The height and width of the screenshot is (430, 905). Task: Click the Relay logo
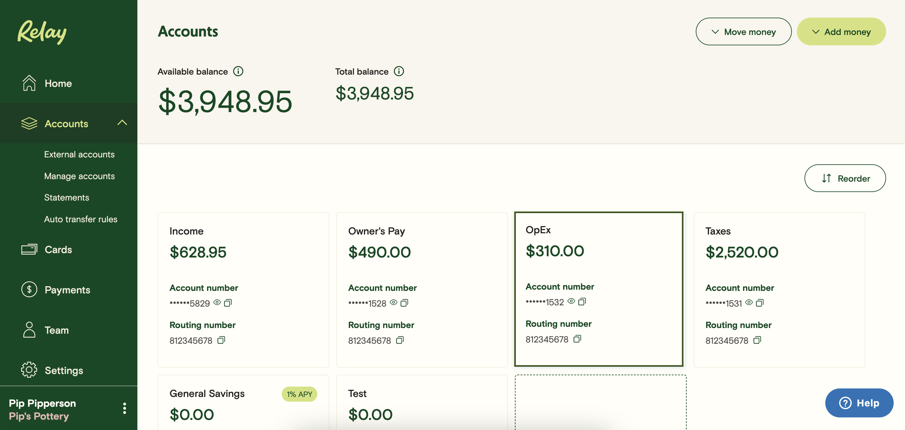point(42,32)
